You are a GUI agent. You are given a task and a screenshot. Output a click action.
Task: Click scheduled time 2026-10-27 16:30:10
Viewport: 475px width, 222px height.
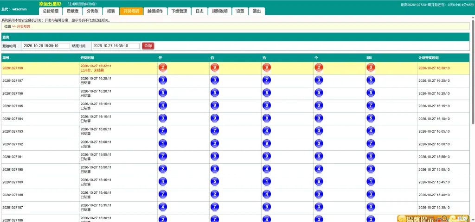pyautogui.click(x=434, y=68)
